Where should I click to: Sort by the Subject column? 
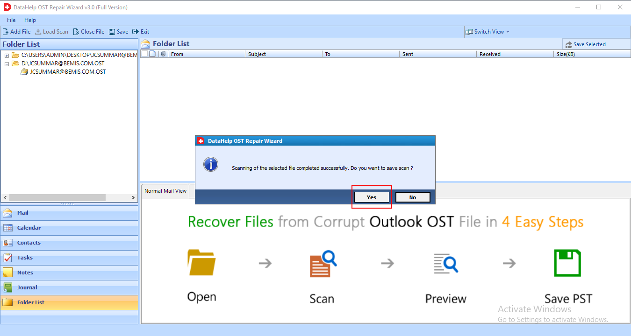pyautogui.click(x=284, y=54)
